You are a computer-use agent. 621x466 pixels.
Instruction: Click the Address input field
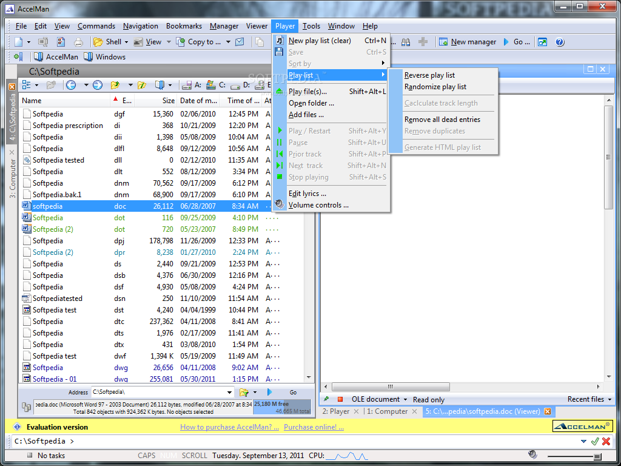[159, 393]
